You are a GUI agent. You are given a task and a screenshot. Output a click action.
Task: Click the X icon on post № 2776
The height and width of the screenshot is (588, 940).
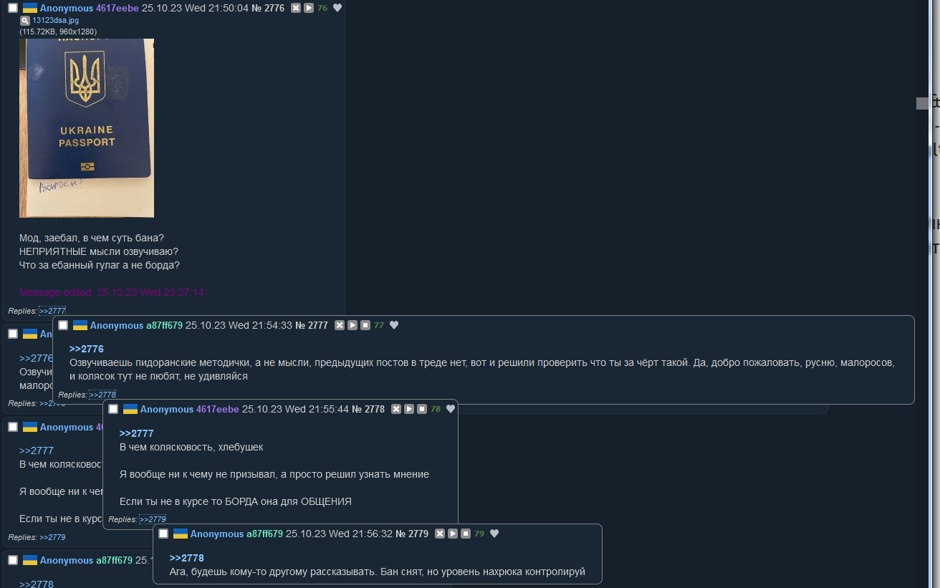coord(296,8)
